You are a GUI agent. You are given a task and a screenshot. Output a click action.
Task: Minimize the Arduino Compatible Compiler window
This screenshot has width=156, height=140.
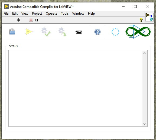tap(123, 7)
